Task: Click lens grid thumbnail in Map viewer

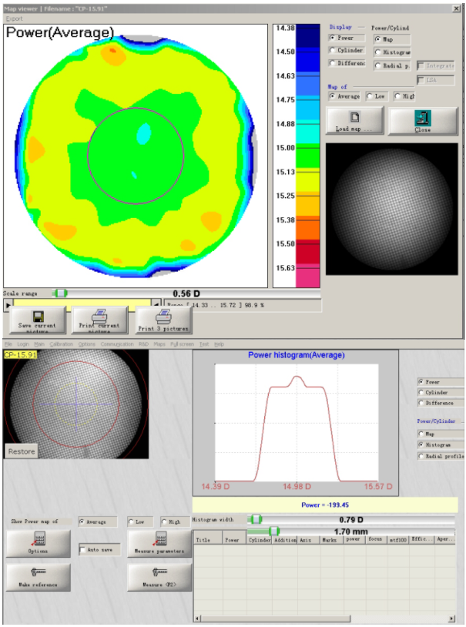Action: pos(391,209)
